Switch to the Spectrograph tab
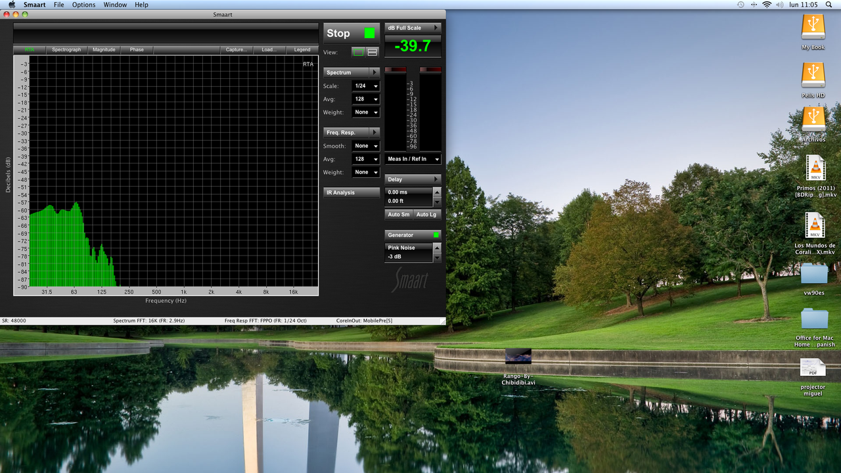This screenshot has width=841, height=473. click(66, 49)
